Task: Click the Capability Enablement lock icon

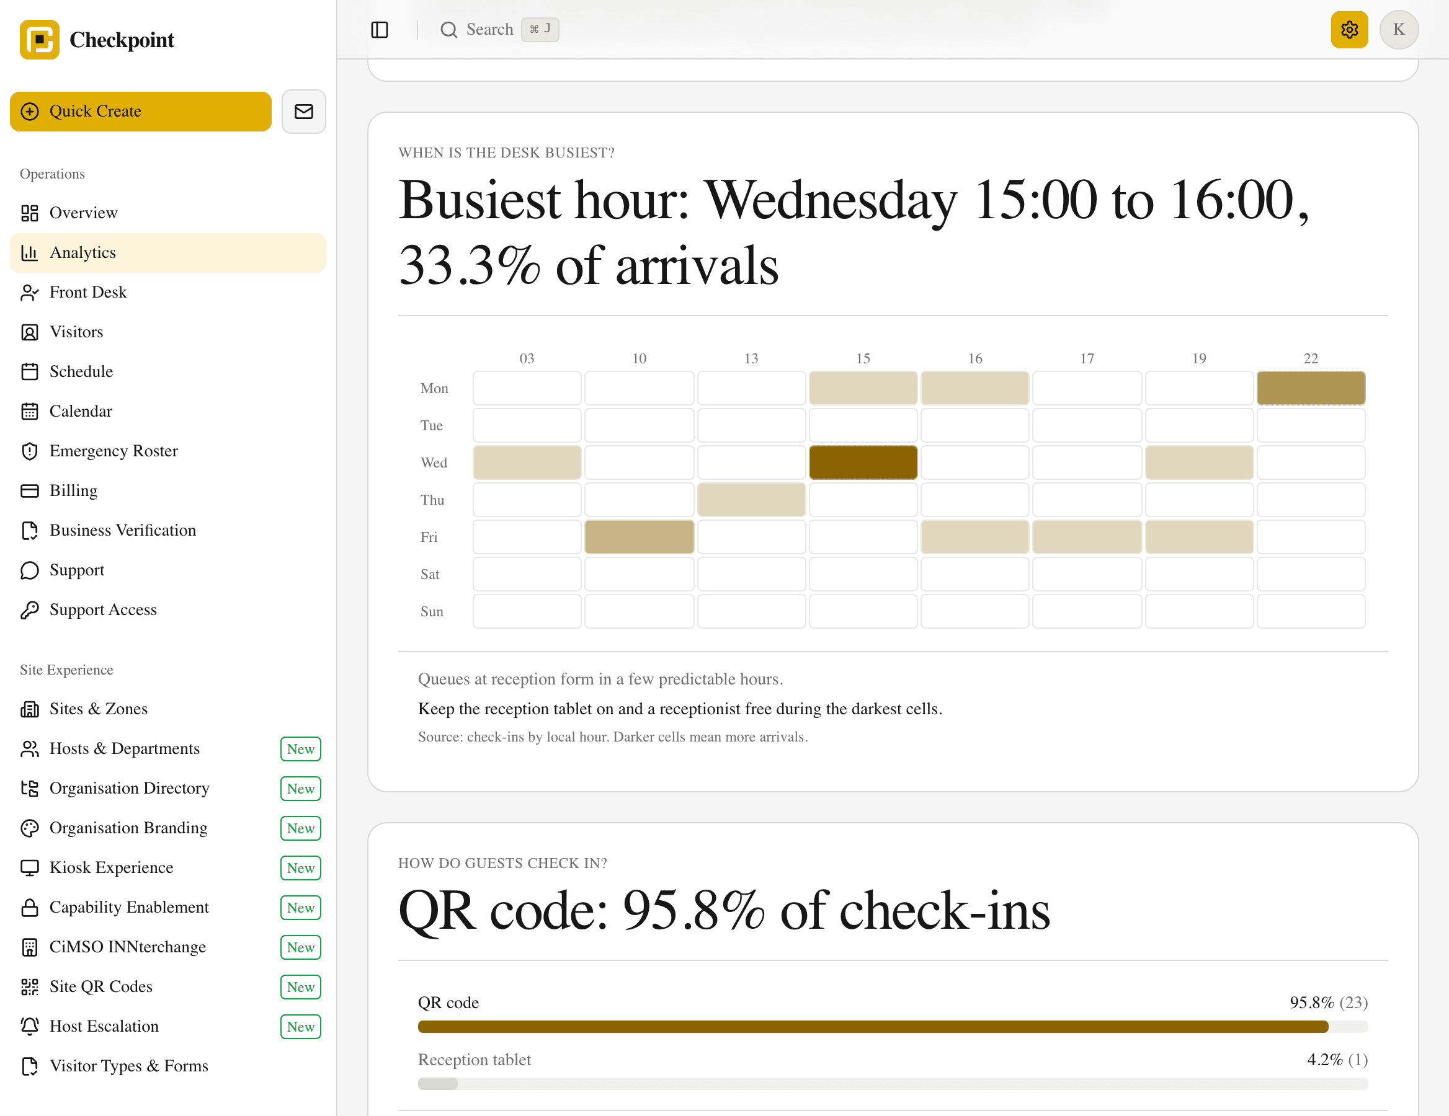Action: click(x=30, y=908)
